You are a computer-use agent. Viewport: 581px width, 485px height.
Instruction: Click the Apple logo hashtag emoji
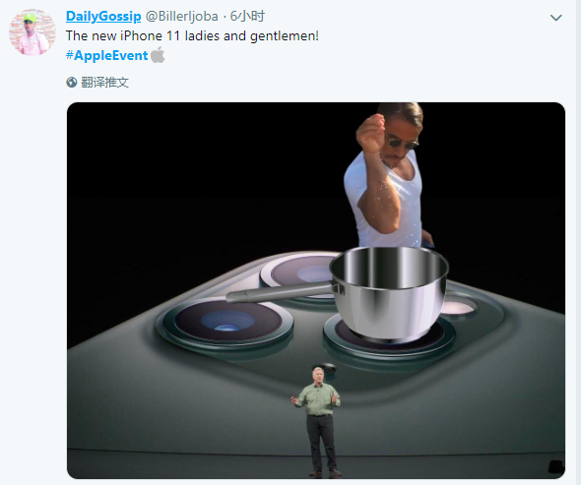(x=158, y=55)
